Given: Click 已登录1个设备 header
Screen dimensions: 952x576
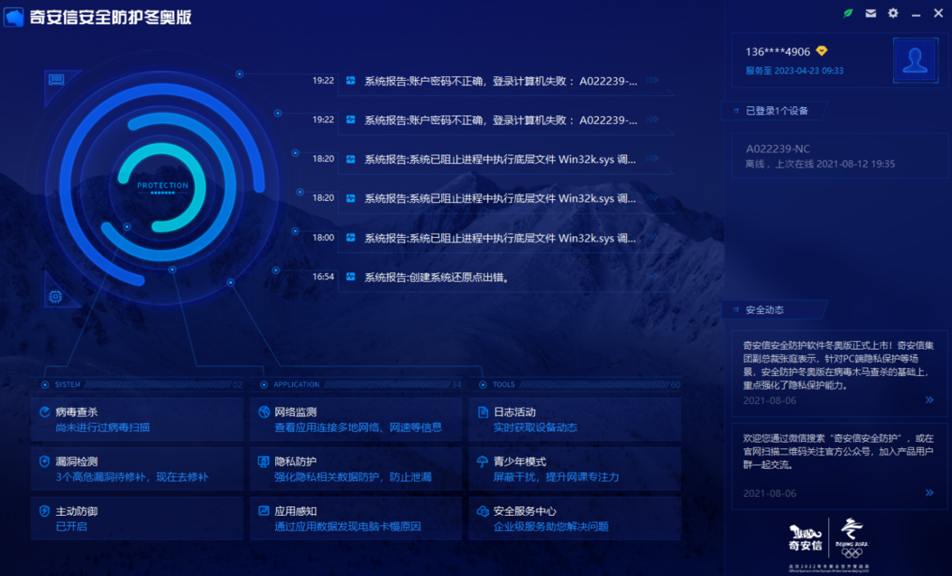Looking at the screenshot, I should point(777,110).
